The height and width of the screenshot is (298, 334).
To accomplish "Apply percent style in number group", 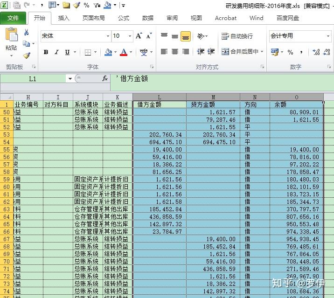I will (x=290, y=52).
